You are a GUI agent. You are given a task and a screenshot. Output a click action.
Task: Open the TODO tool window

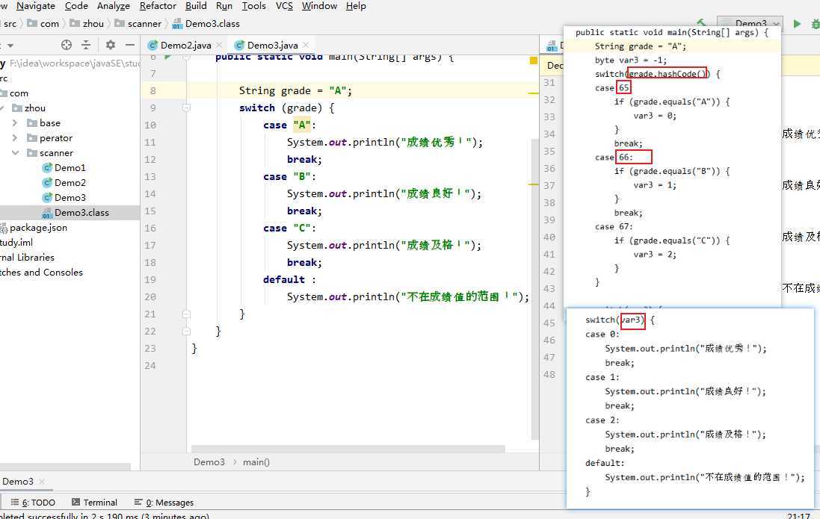(33, 503)
